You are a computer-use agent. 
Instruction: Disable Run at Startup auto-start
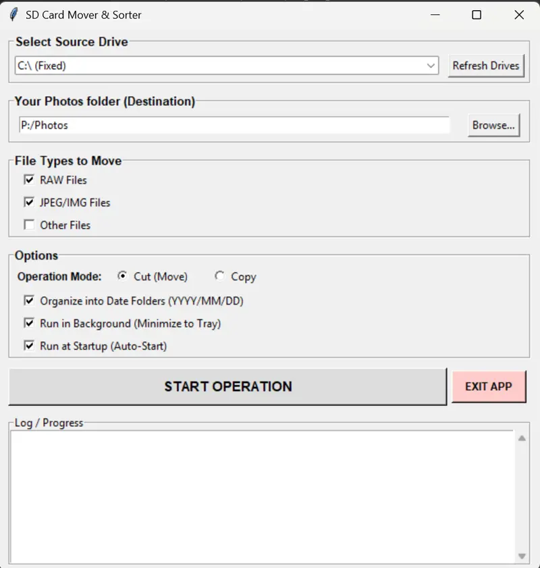(29, 346)
